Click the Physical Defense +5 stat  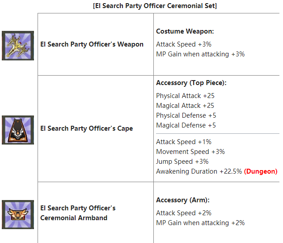(186, 115)
